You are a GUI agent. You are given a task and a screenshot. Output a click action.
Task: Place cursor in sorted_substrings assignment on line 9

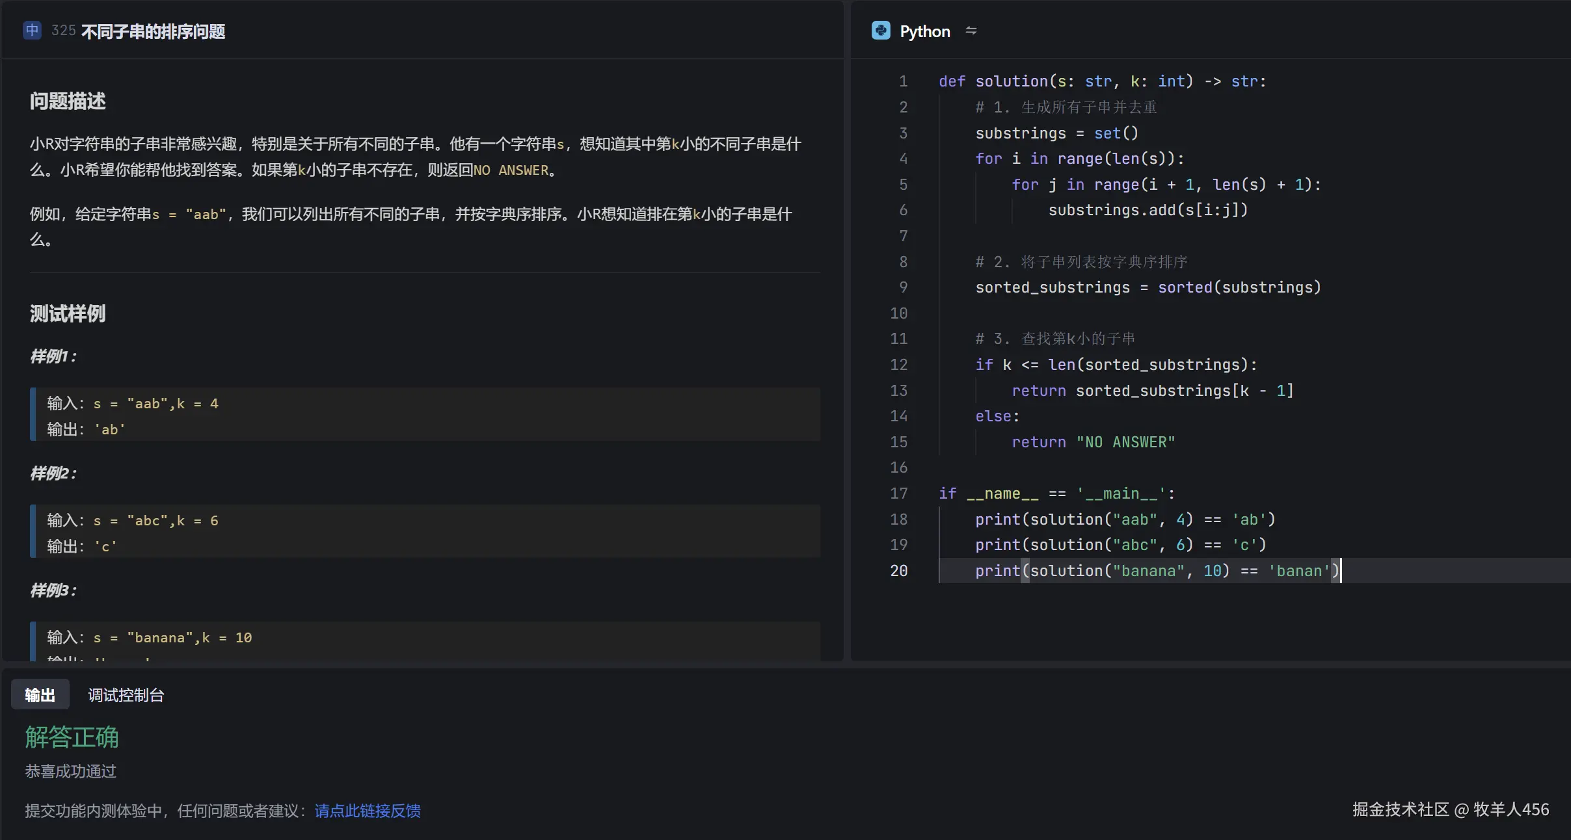pyautogui.click(x=1148, y=287)
